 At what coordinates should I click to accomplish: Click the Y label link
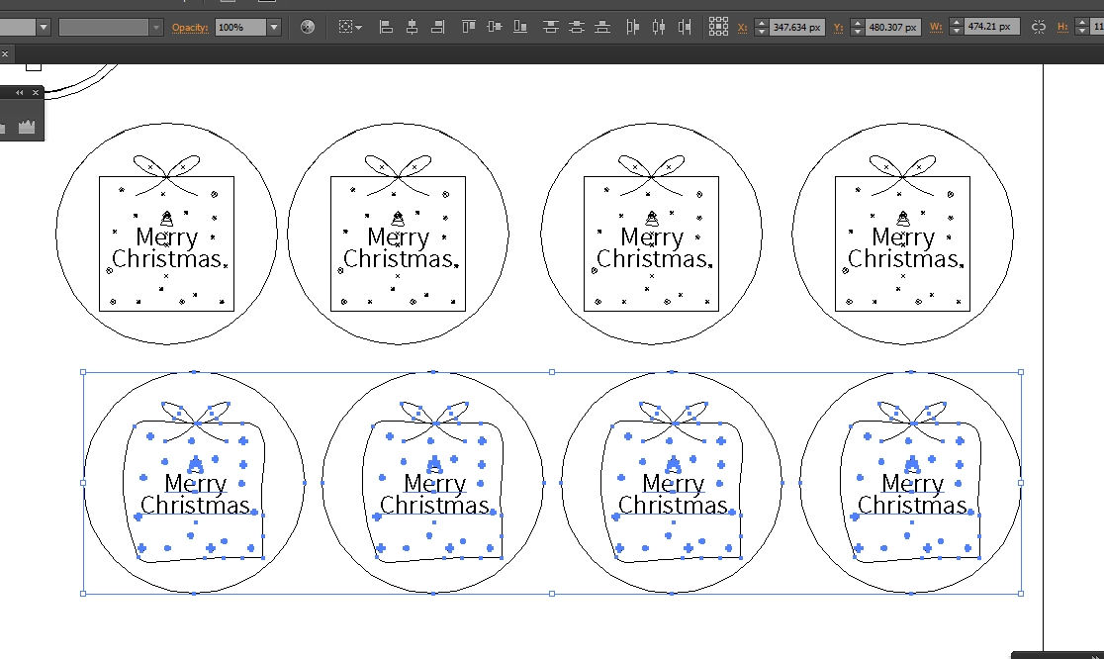(838, 28)
